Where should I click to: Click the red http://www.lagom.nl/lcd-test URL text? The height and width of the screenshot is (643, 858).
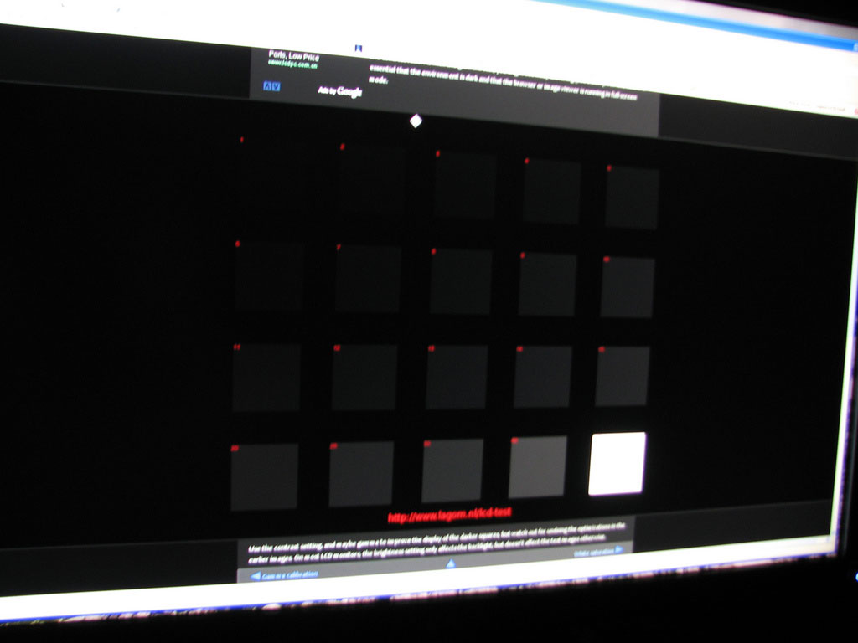point(449,515)
